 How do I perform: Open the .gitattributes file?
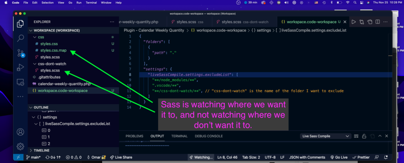49,77
